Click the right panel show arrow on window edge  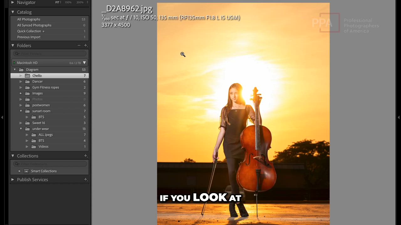tap(398, 117)
